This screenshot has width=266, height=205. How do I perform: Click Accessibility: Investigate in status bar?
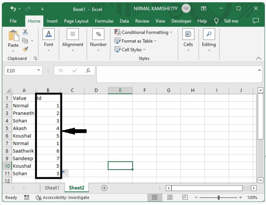[x=62, y=197]
